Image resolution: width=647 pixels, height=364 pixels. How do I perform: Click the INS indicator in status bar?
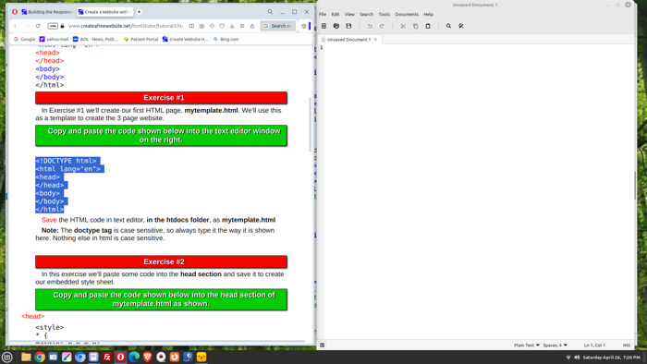[627, 345]
